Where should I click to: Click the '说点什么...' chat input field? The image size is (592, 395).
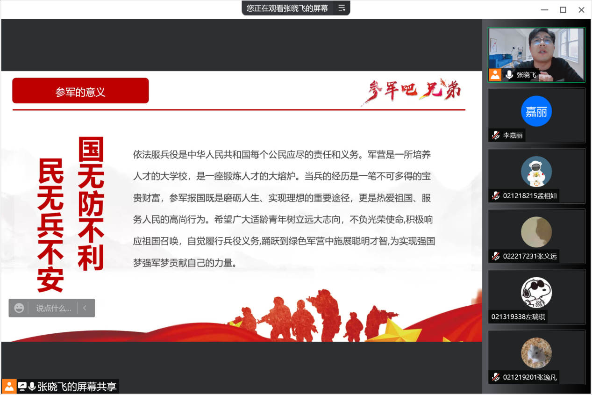click(x=54, y=308)
